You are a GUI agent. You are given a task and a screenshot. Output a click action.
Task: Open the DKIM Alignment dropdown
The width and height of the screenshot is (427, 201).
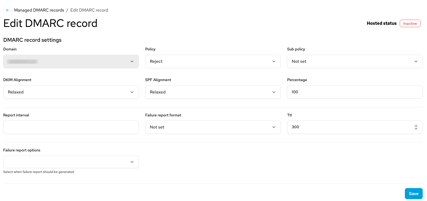pyautogui.click(x=71, y=92)
